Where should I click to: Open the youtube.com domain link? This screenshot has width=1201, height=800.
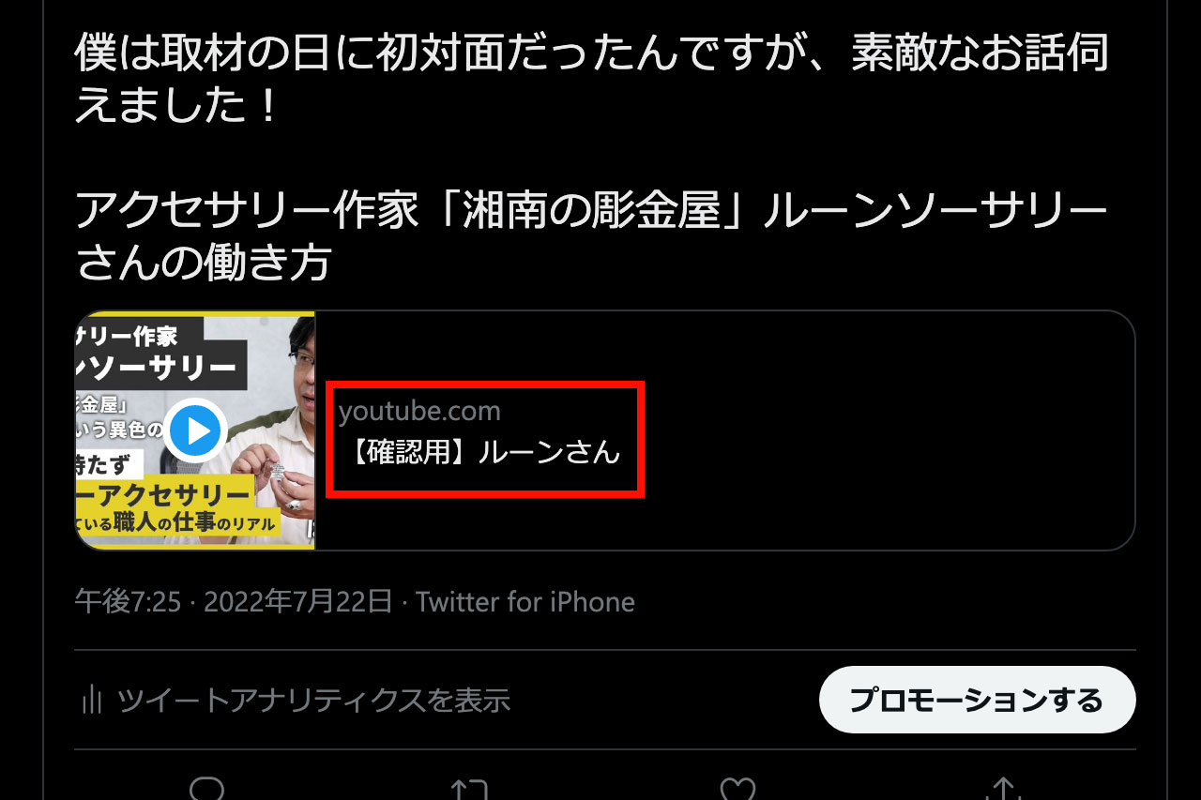(419, 411)
